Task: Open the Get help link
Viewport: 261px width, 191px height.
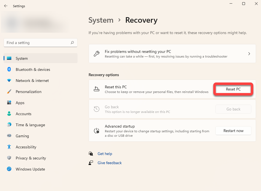Action: pos(105,154)
